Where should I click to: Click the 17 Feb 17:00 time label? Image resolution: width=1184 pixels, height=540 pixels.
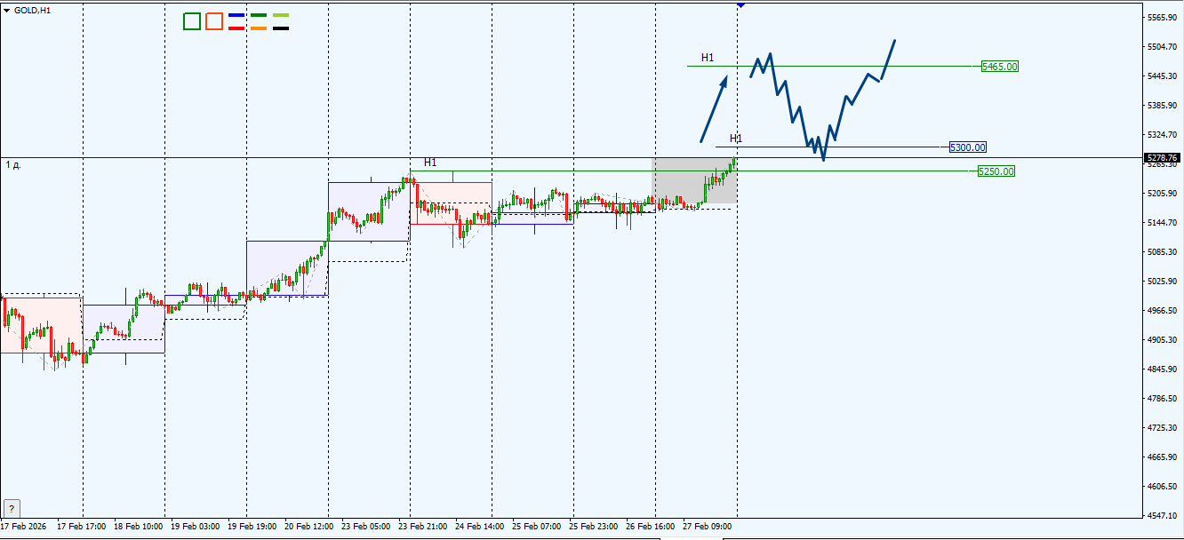(82, 527)
